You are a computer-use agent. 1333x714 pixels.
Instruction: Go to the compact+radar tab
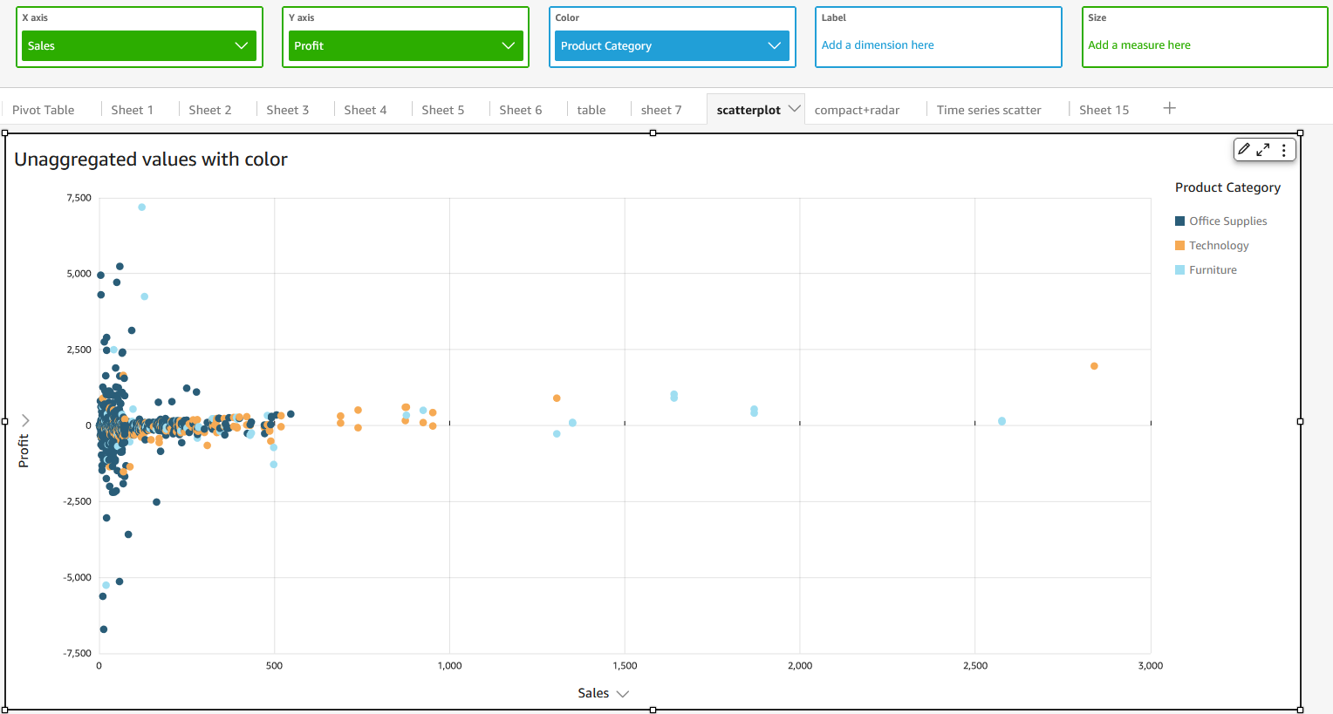(x=857, y=110)
